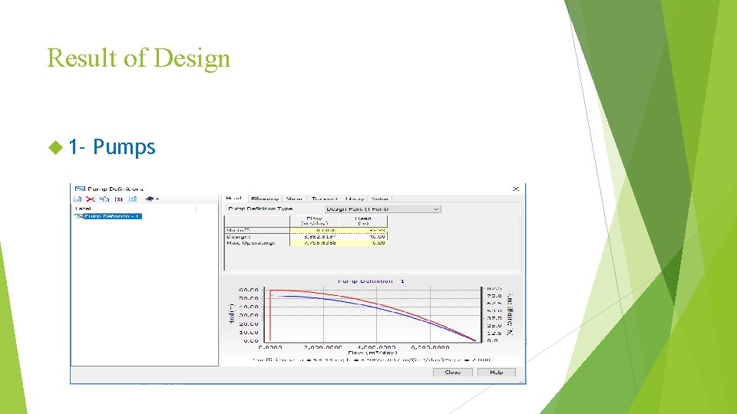Image resolution: width=737 pixels, height=414 pixels.
Task: Click the Flow (m³/day) axis label
Action: click(372, 353)
